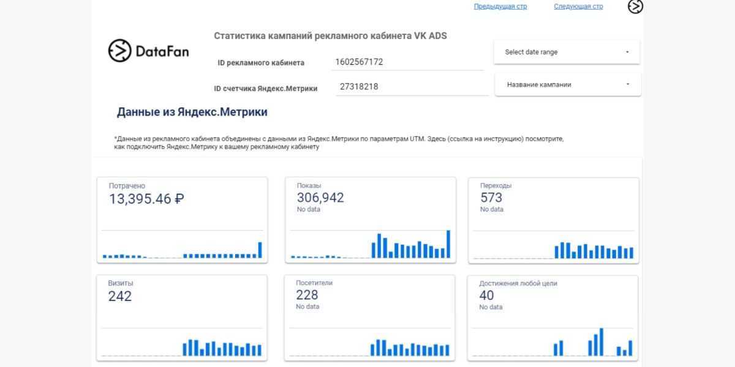Image resolution: width=735 pixels, height=367 pixels.
Task: Click the DataFan logo icon
Action: tap(120, 51)
